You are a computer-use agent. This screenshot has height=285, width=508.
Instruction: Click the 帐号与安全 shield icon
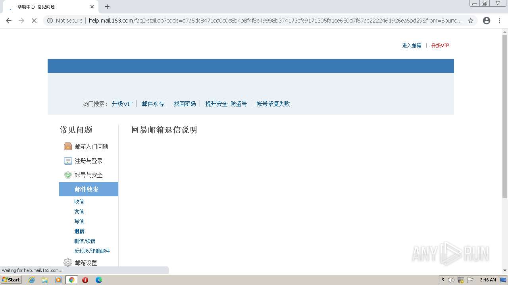pos(68,175)
